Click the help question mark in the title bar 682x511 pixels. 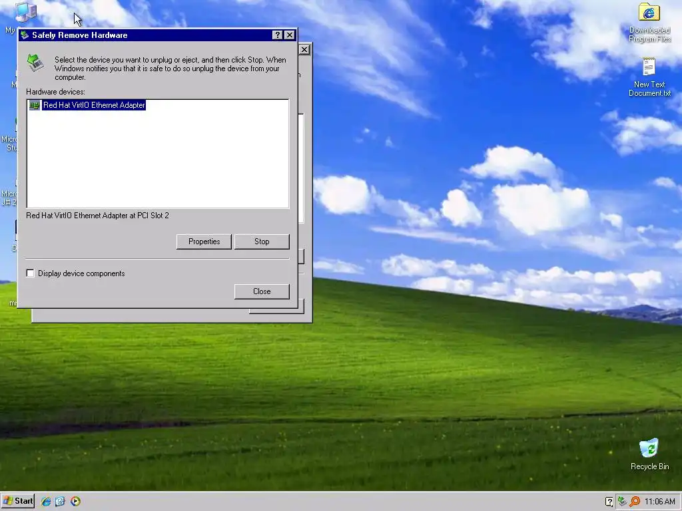(277, 35)
